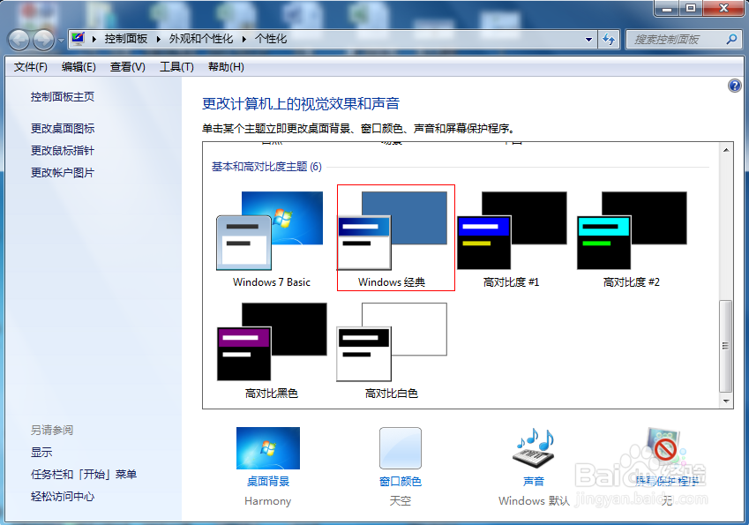
Task: Open 声音 music notes icon
Action: point(534,448)
